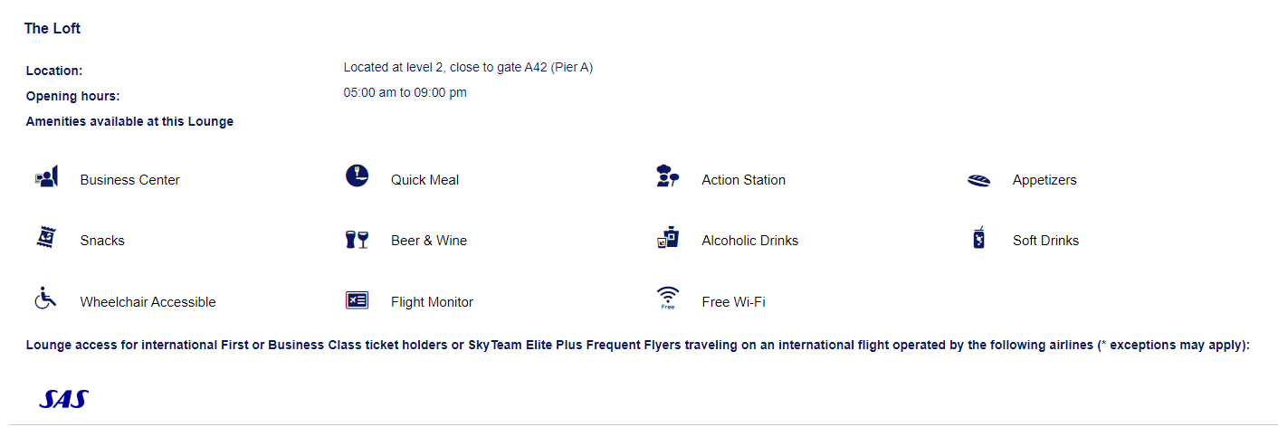Click the lounge location description text
The height and width of the screenshot is (427, 1278).
click(x=468, y=67)
